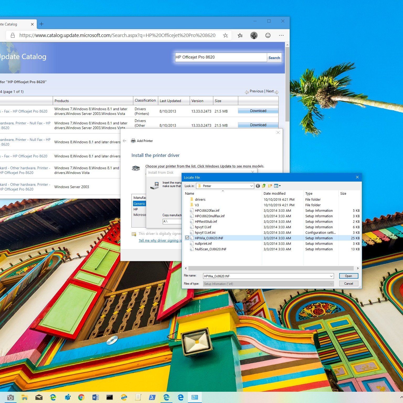Image resolution: width=403 pixels, height=403 pixels.
Task: View site information lock icon
Action: (12, 35)
